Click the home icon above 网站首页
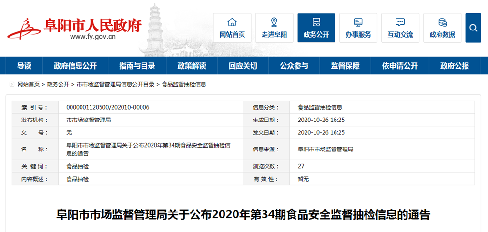This screenshot has height=232, width=488. tap(232, 22)
